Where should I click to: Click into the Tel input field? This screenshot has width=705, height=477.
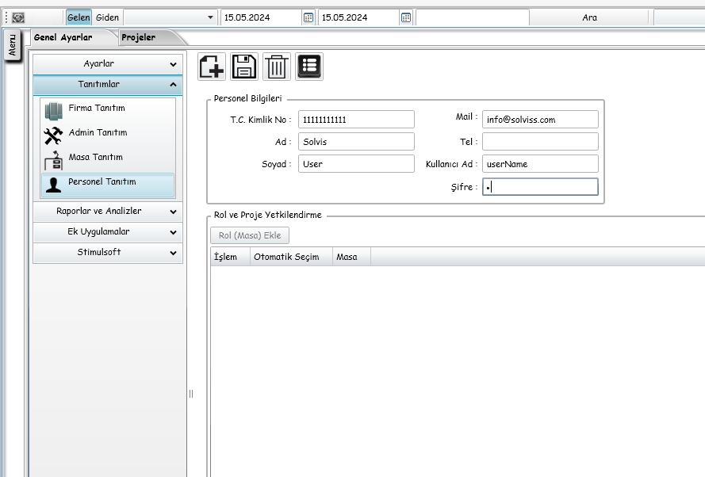(x=540, y=142)
